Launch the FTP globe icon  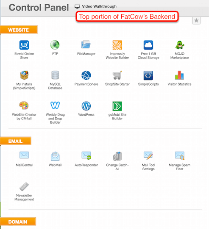point(55,45)
